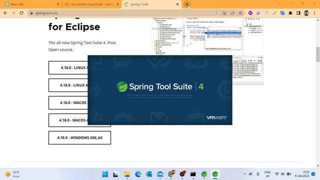This screenshot has height=180, width=320.
Task: Open the clock and date 15:41
Action: pos(302,174)
